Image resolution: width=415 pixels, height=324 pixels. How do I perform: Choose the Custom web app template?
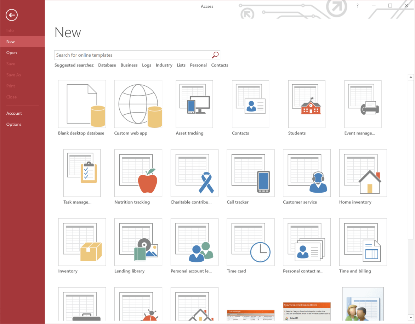tap(138, 104)
